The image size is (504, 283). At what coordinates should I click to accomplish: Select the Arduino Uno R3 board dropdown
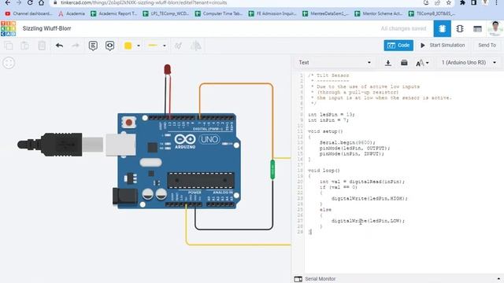pyautogui.click(x=469, y=63)
